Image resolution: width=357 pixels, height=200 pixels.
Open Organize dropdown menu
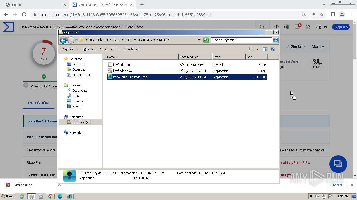pos(70,49)
